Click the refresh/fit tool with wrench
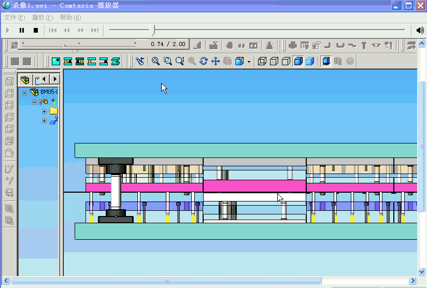Viewport: 427px width, 288px height. [x=227, y=61]
